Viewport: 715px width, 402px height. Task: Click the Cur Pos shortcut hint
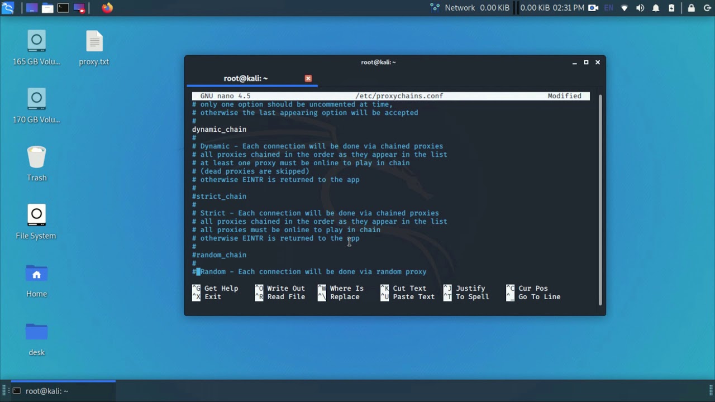pyautogui.click(x=527, y=289)
